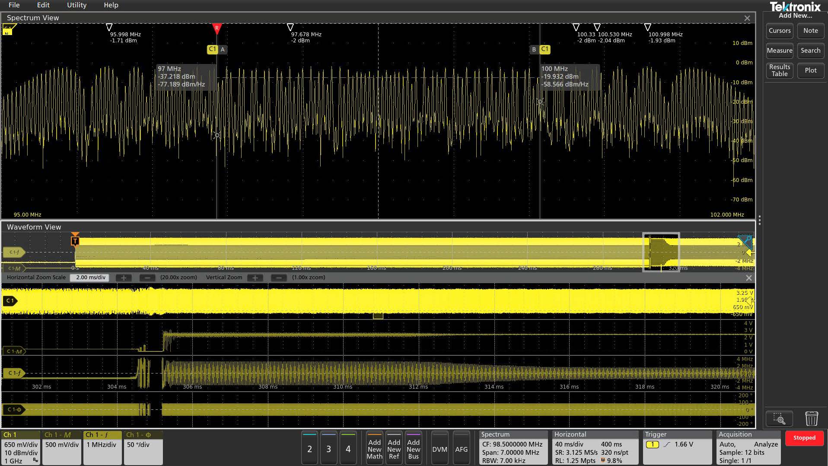This screenshot has width=828, height=466.
Task: Turn on the AFG generator
Action: click(x=462, y=449)
